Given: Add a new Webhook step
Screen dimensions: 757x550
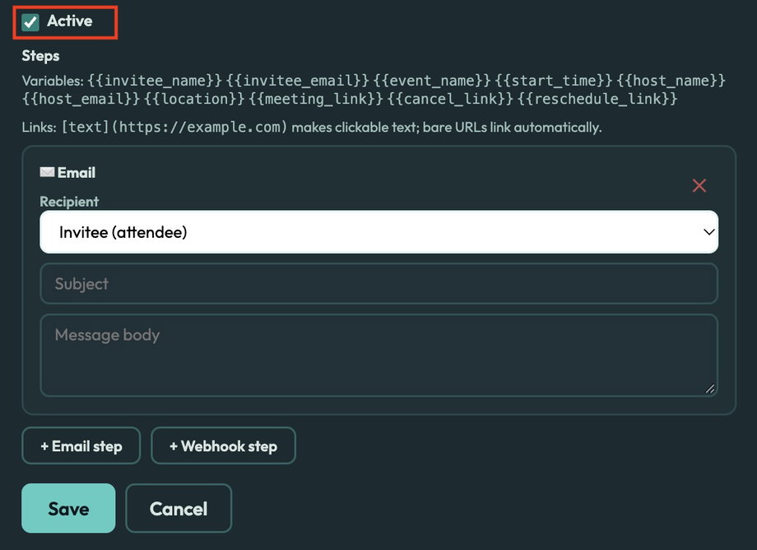Looking at the screenshot, I should [x=223, y=445].
